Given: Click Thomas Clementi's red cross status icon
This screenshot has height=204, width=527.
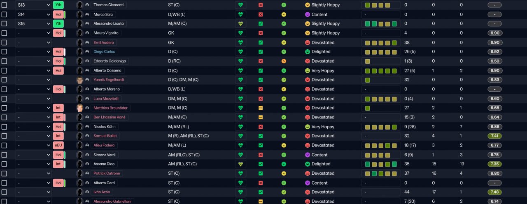Looking at the screenshot, I should pyautogui.click(x=261, y=5).
